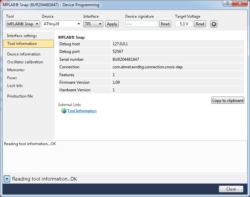Click the globe icon beside Tool Information link

click(64, 111)
